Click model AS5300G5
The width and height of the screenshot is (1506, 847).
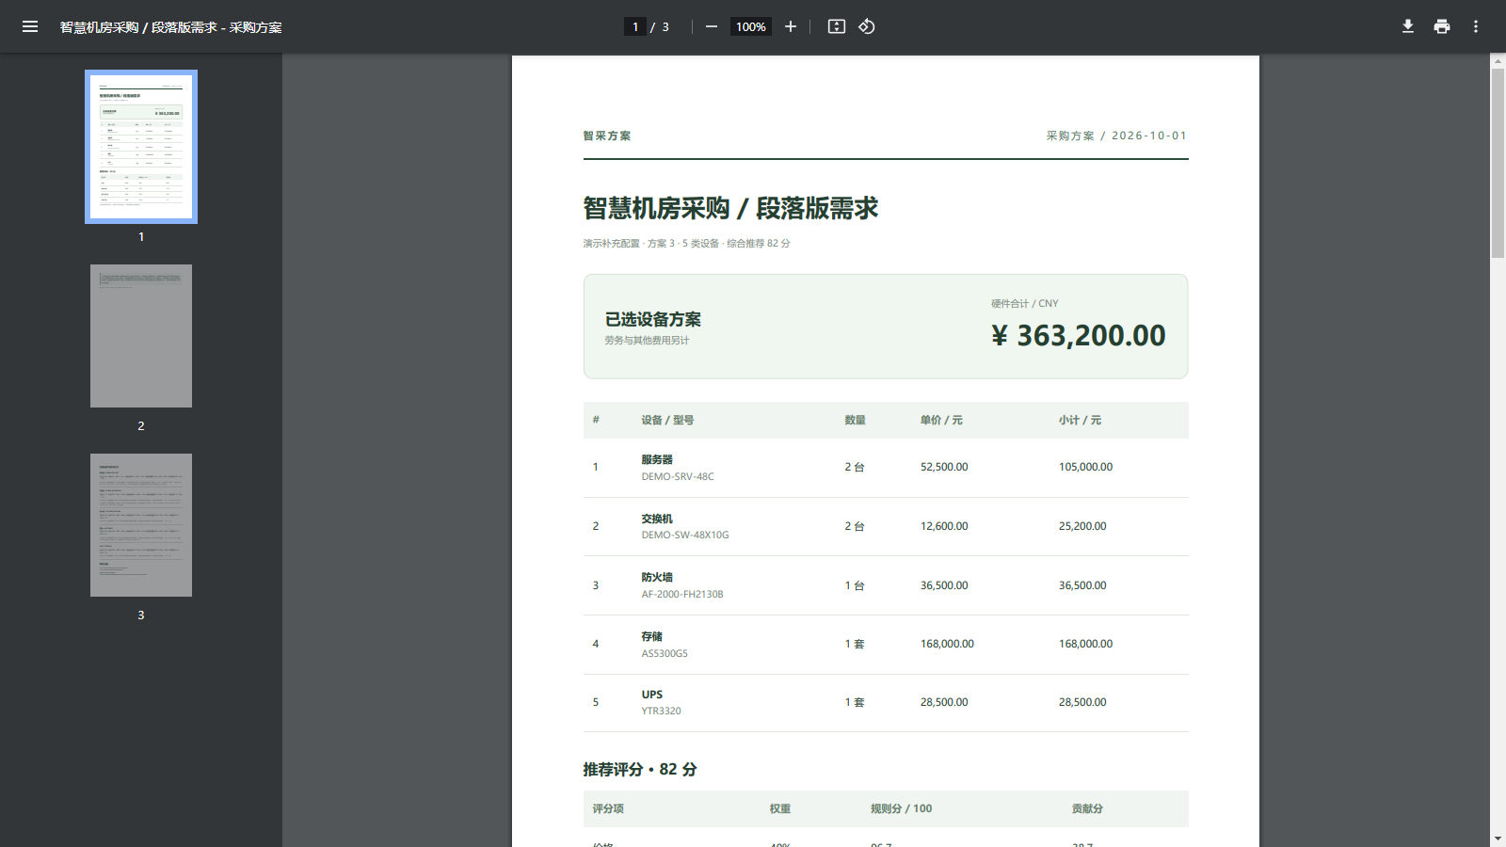pos(665,653)
